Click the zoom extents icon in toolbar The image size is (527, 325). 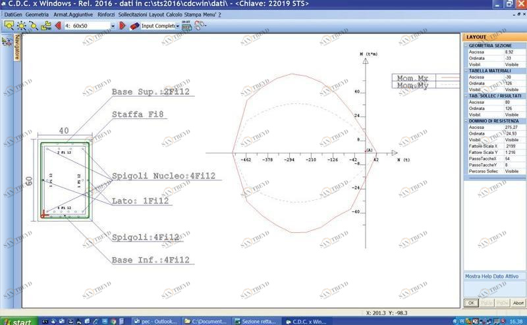click(21, 26)
